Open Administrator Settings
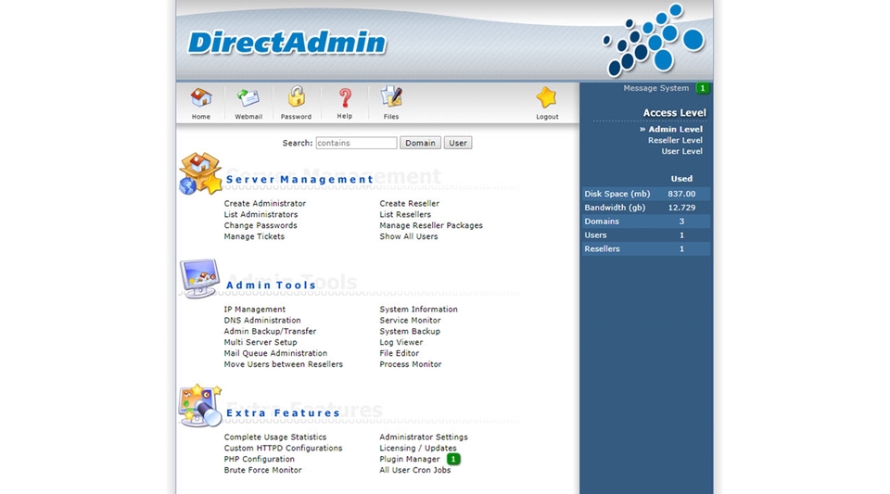Screen dimensions: 890x494 [x=424, y=437]
